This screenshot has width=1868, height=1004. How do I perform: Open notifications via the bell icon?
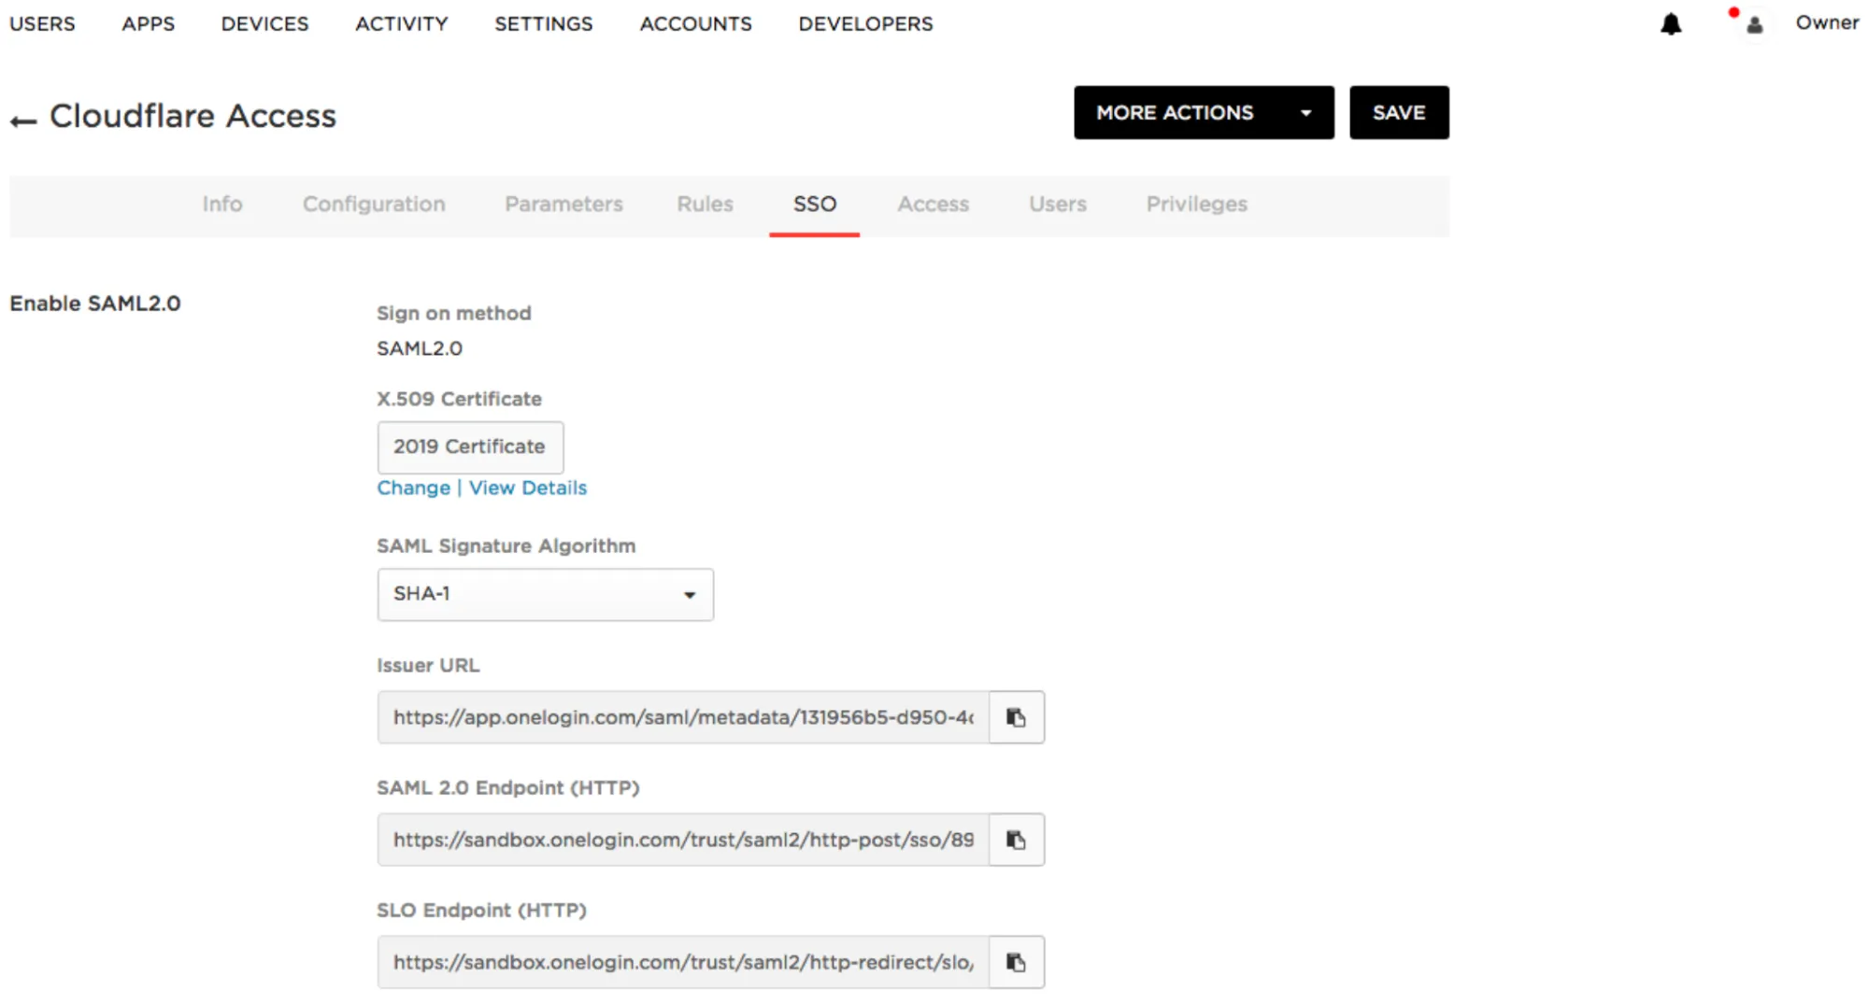(1671, 23)
